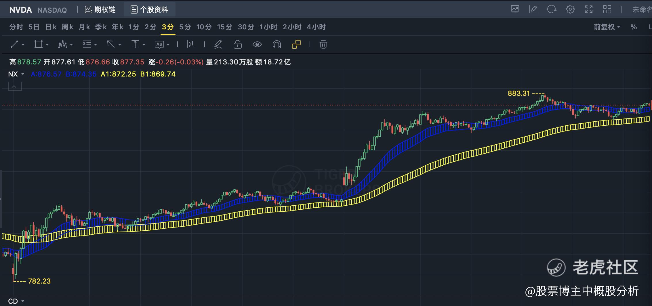
Task: Click the 782.23 low price label
Action: [x=39, y=281]
